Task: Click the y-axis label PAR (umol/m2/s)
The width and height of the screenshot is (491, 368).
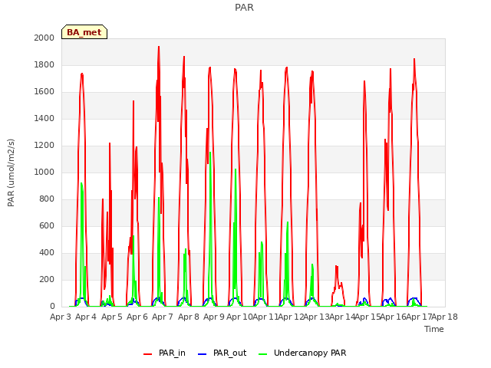Action: (11, 172)
